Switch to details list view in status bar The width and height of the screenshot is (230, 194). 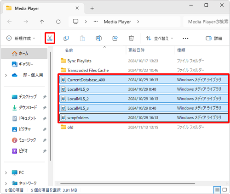click(x=217, y=190)
